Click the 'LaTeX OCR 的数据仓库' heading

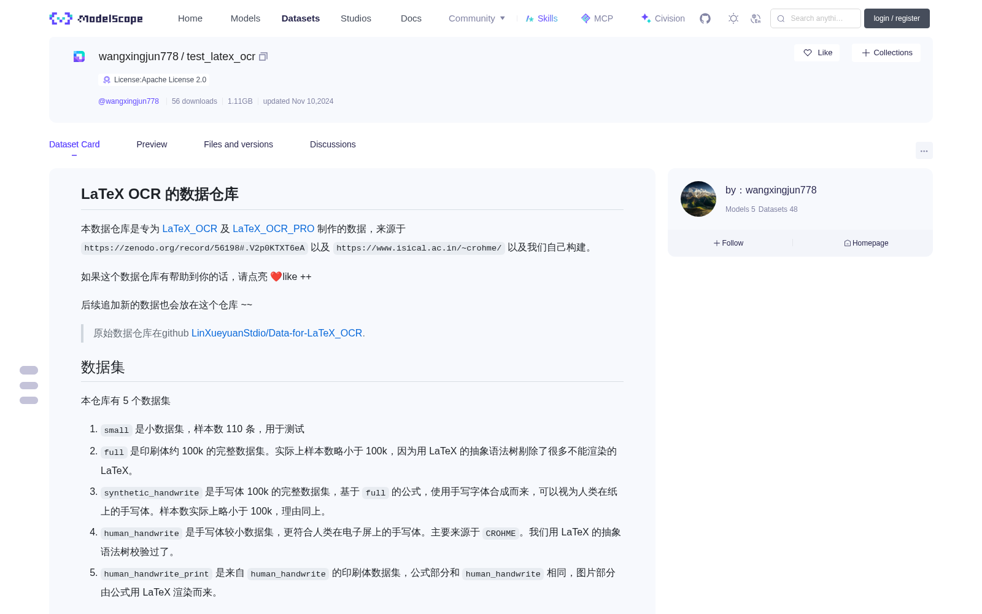click(x=160, y=194)
